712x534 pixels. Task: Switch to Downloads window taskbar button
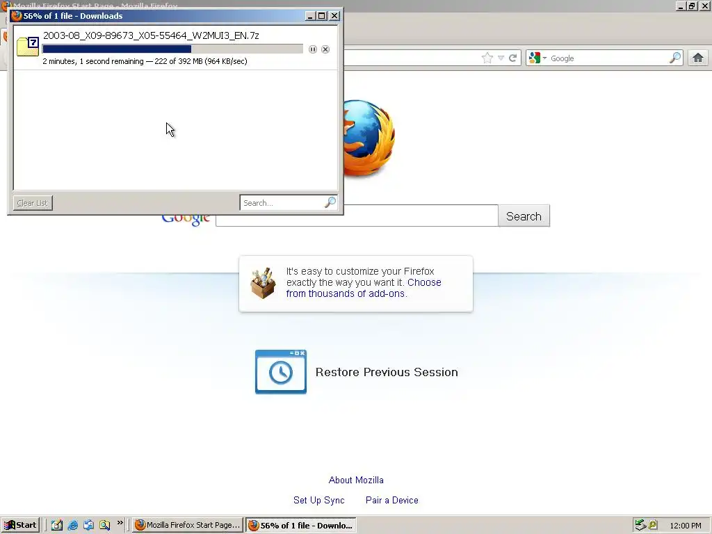coord(301,526)
